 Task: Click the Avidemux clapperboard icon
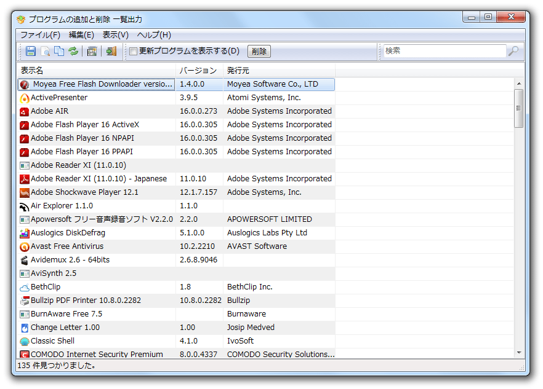pyautogui.click(x=25, y=261)
